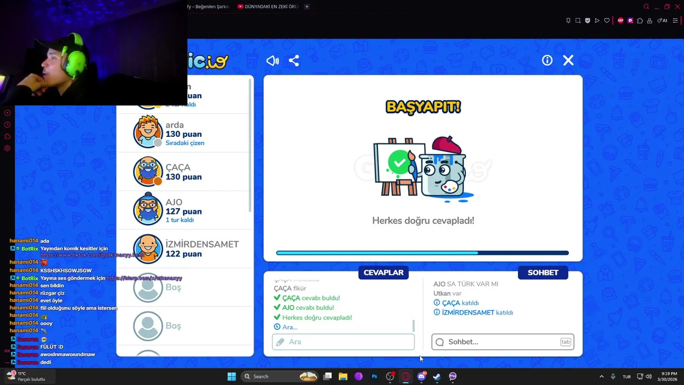This screenshot has width=684, height=385.
Task: Open File Explorer from the taskbar
Action: (343, 376)
